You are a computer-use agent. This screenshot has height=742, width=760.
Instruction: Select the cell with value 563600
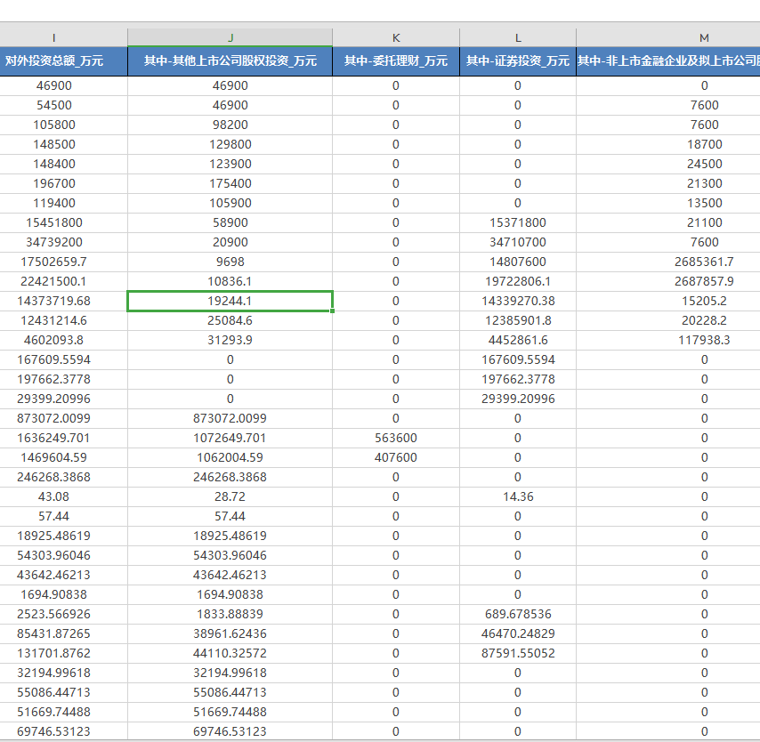[396, 438]
